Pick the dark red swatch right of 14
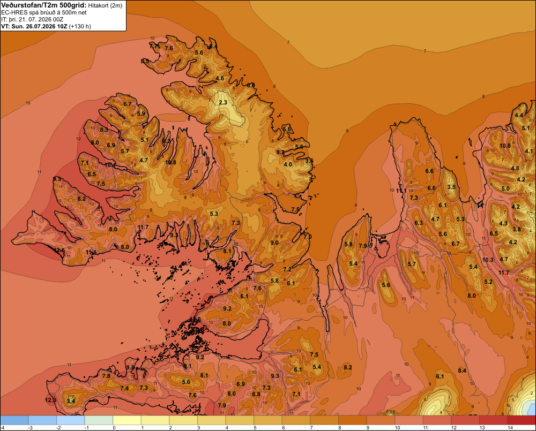 point(522,420)
